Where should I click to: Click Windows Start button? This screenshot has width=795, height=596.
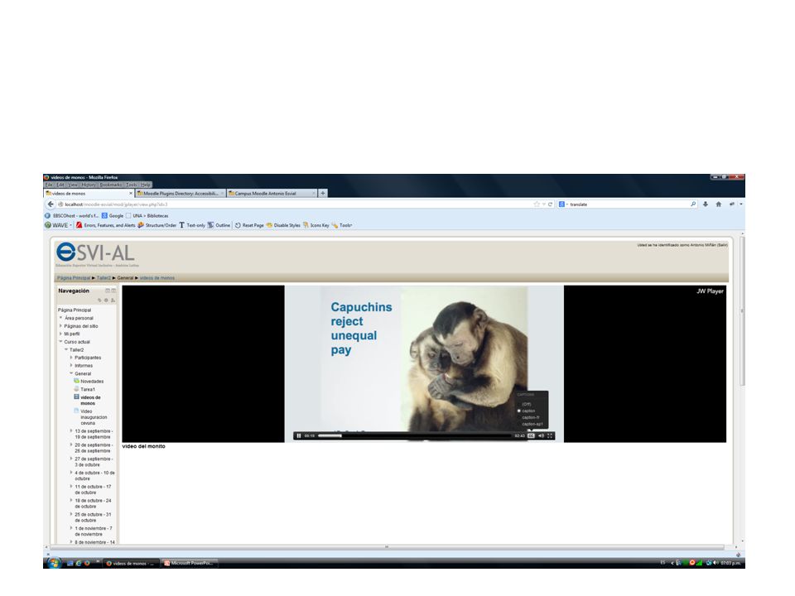(54, 563)
